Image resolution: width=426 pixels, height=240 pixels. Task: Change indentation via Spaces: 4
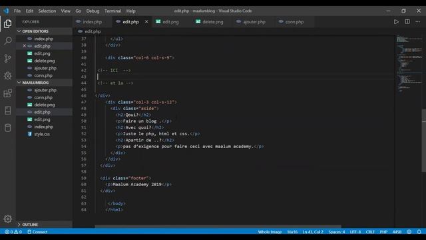(337, 232)
